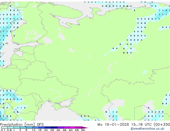Click the 5 to 10 mm legend swatch
The width and height of the screenshot is (170, 131).
(29, 128)
